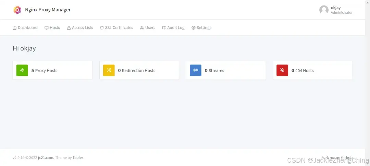Switch to the Users tab
Viewport: 370px width, 166px height.
tap(147, 28)
